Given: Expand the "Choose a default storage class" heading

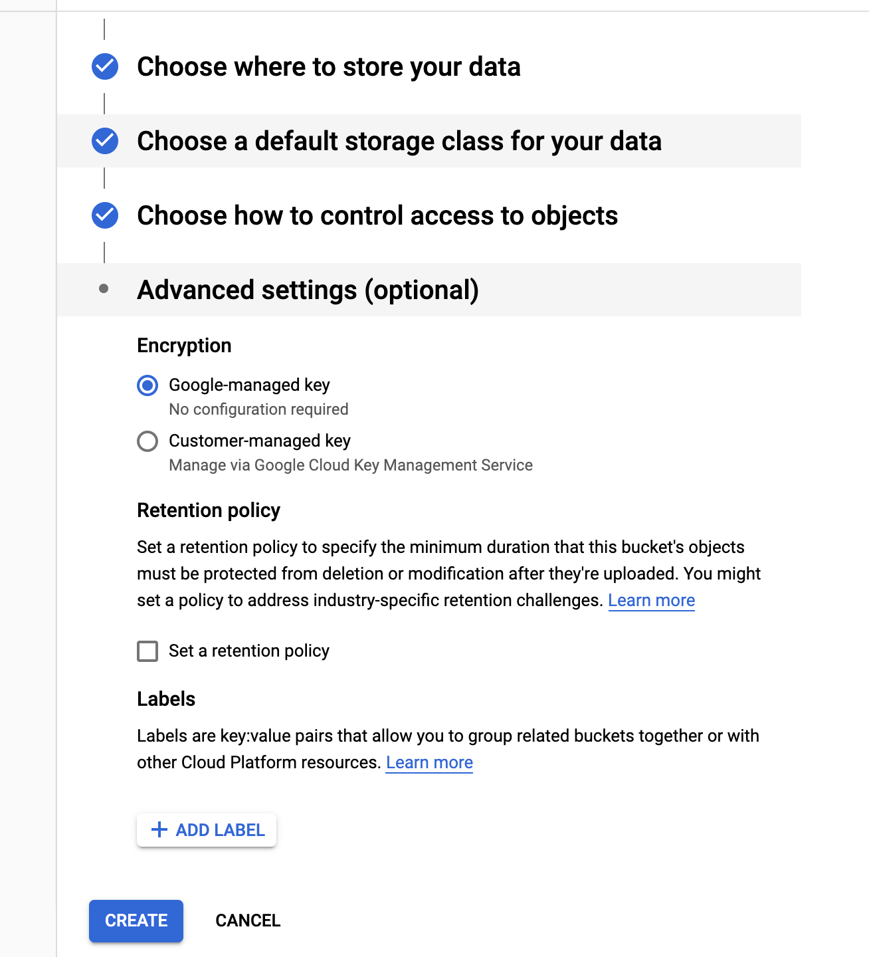Looking at the screenshot, I should coord(399,142).
